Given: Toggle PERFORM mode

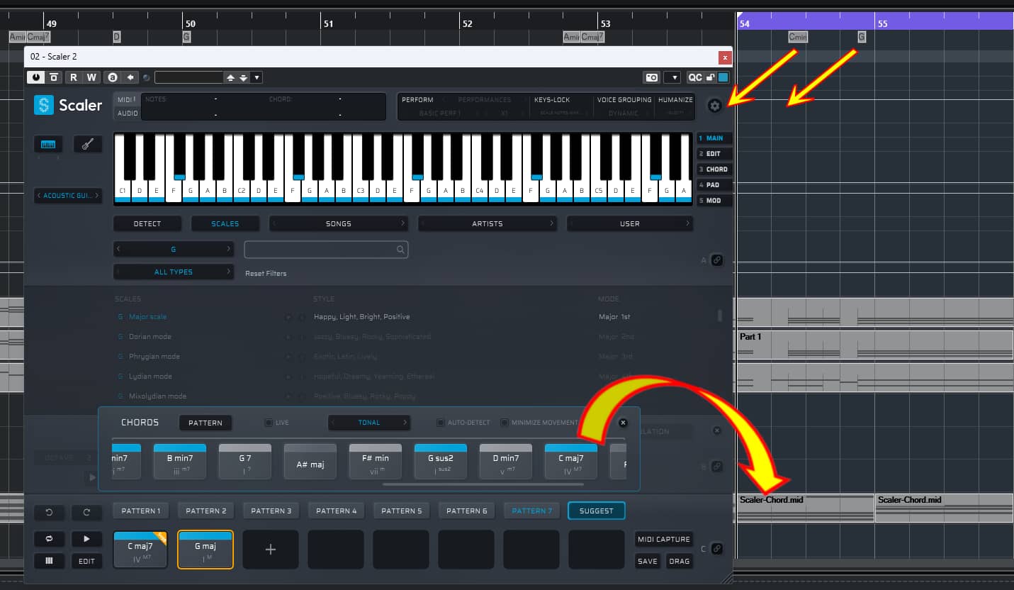Looking at the screenshot, I should [417, 100].
